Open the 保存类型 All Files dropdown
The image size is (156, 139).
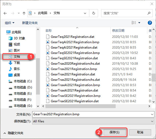point(152,121)
